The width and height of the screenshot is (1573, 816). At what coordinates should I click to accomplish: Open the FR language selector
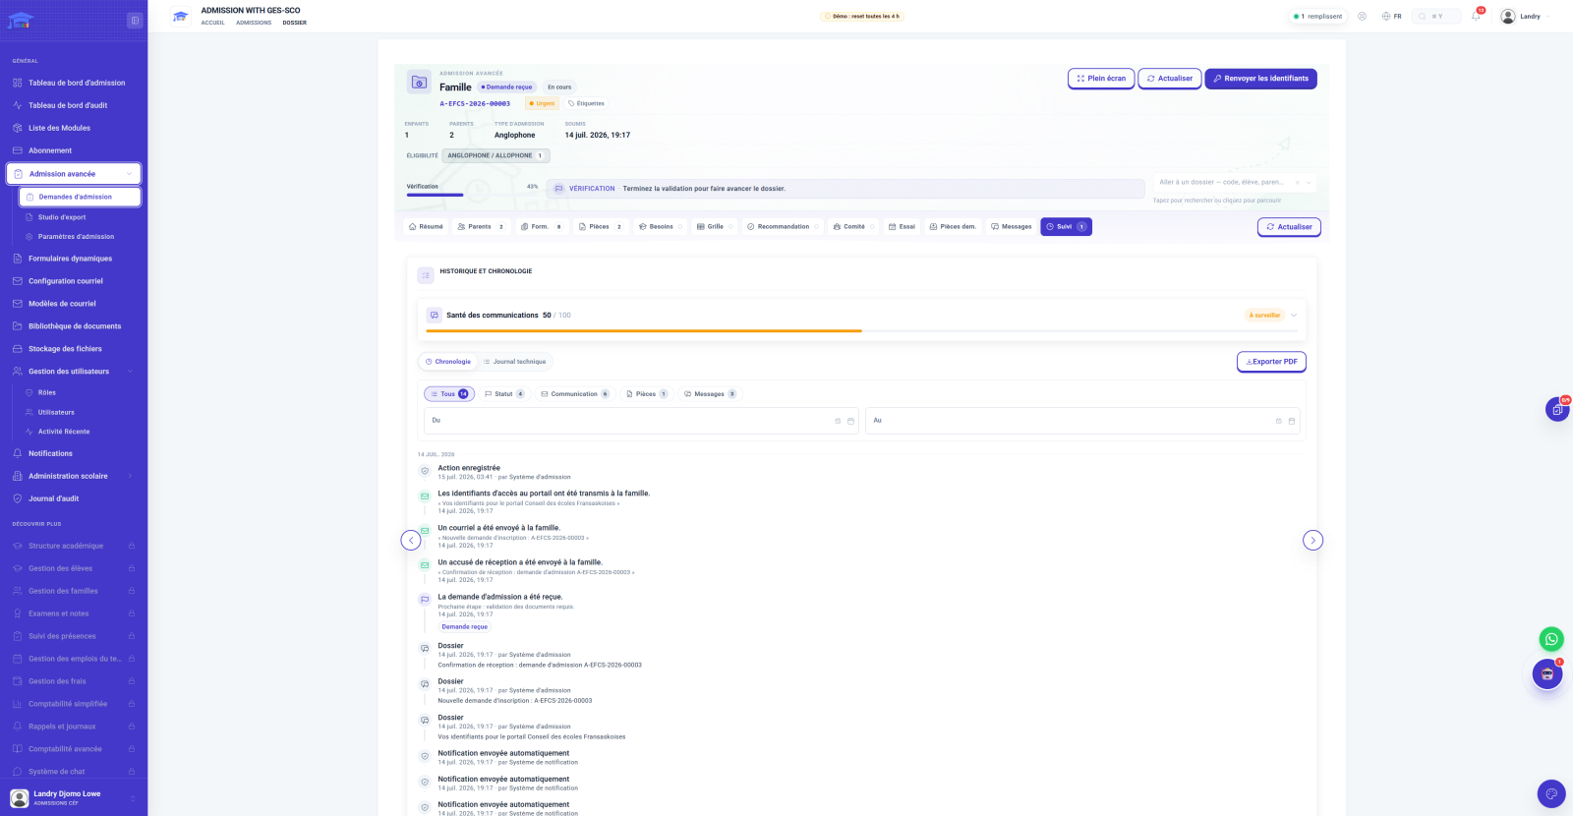pyautogui.click(x=1391, y=16)
